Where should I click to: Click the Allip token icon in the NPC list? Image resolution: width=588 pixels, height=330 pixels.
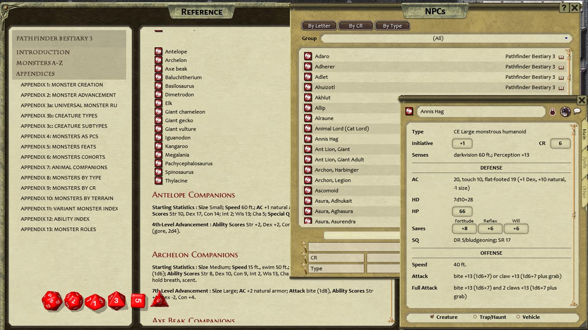click(308, 108)
